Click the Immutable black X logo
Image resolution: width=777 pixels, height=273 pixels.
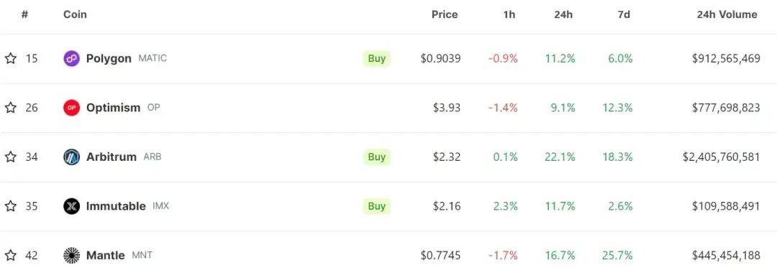(71, 205)
